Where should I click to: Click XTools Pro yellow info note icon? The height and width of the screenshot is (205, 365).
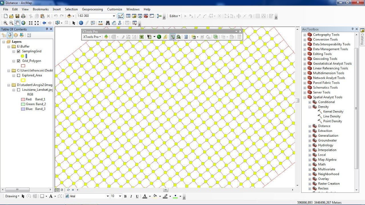click(x=165, y=37)
